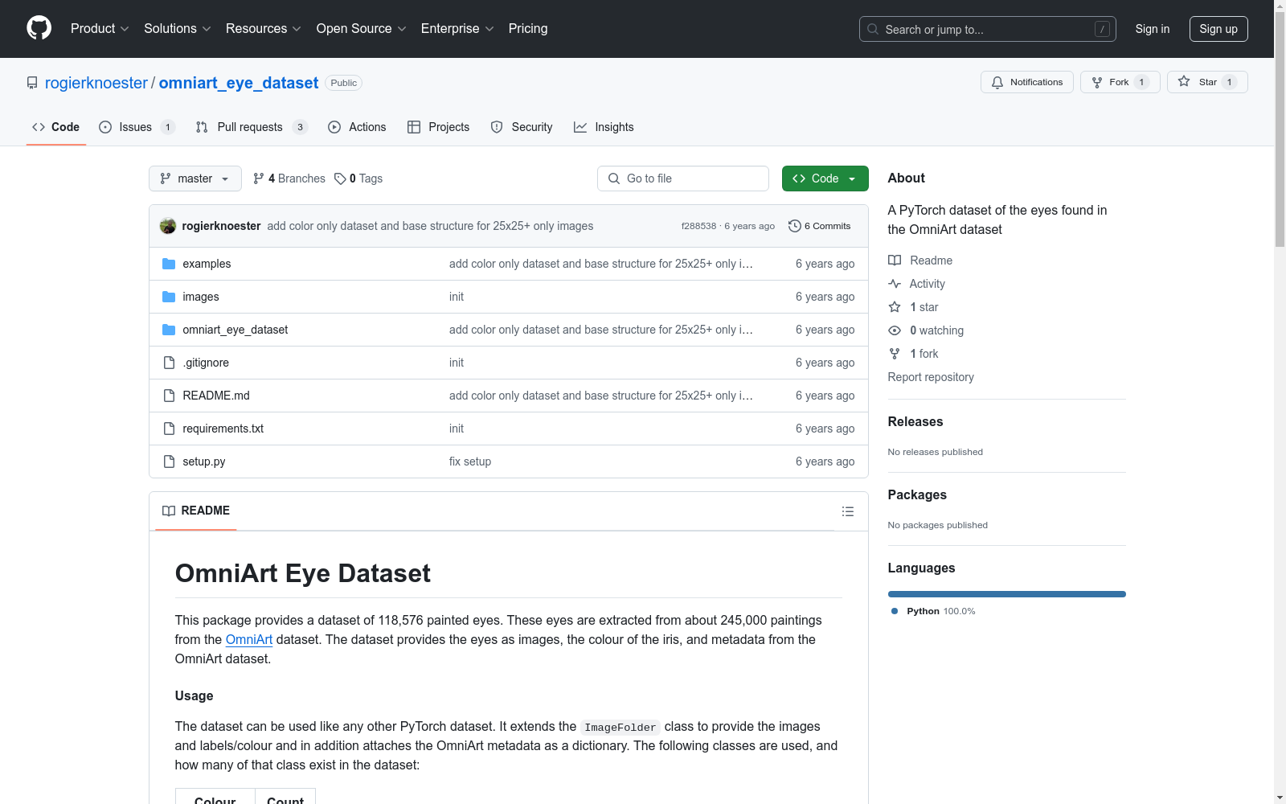Click the star icon beside 1 star
The width and height of the screenshot is (1286, 804).
click(895, 307)
